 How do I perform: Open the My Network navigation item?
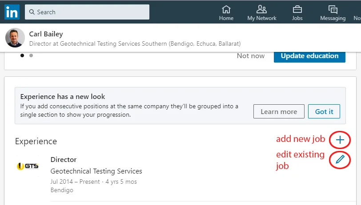point(262,13)
